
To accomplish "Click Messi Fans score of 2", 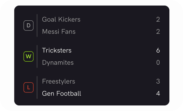I will click(158, 32).
